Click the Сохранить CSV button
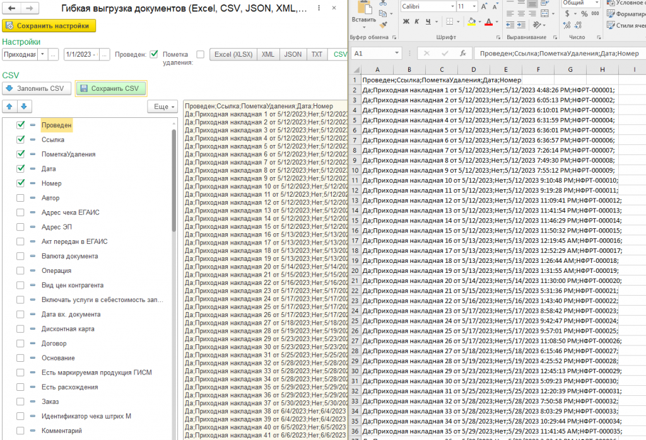The height and width of the screenshot is (440, 646). (111, 88)
